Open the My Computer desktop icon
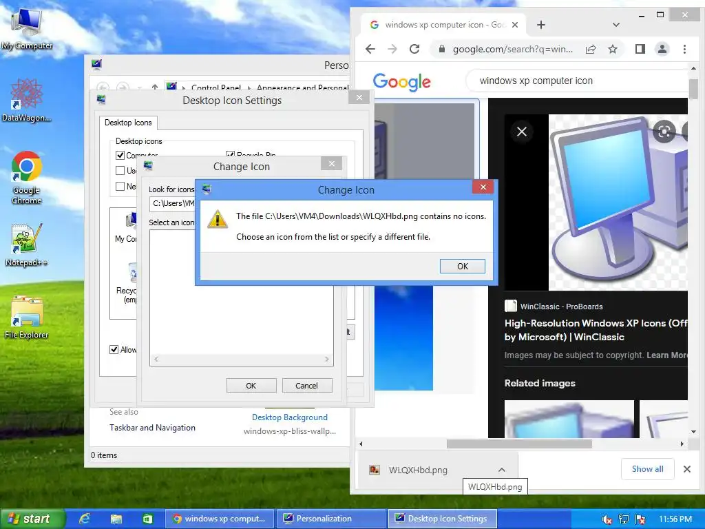 [27, 28]
